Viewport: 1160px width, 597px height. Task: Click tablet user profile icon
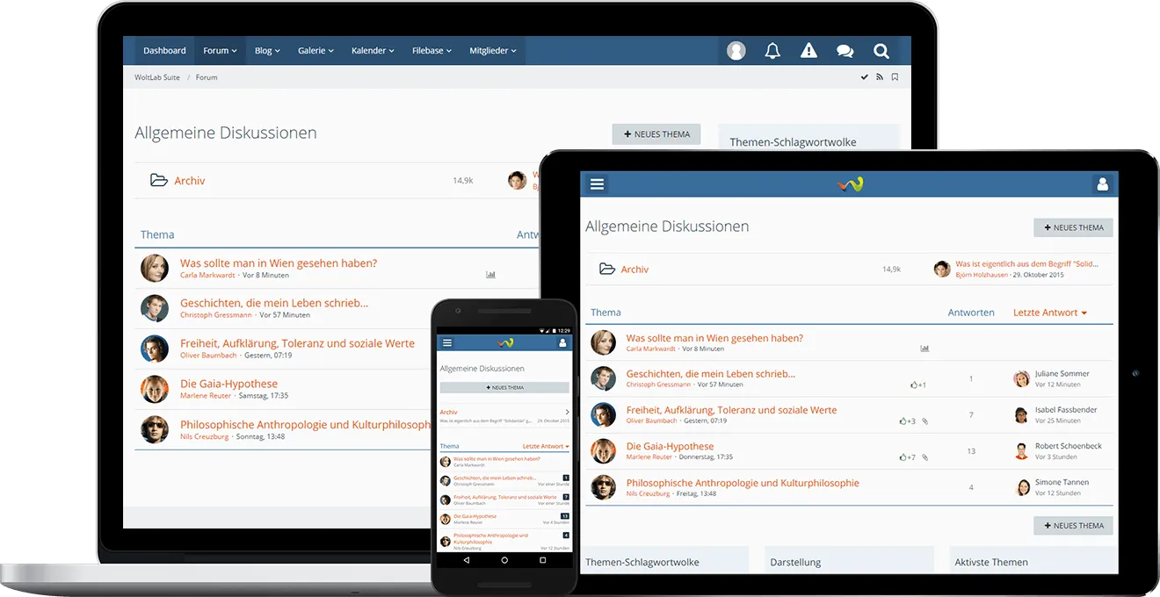1102,184
